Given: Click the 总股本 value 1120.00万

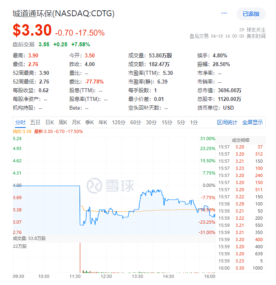Looking at the screenshot, I should point(229,99).
